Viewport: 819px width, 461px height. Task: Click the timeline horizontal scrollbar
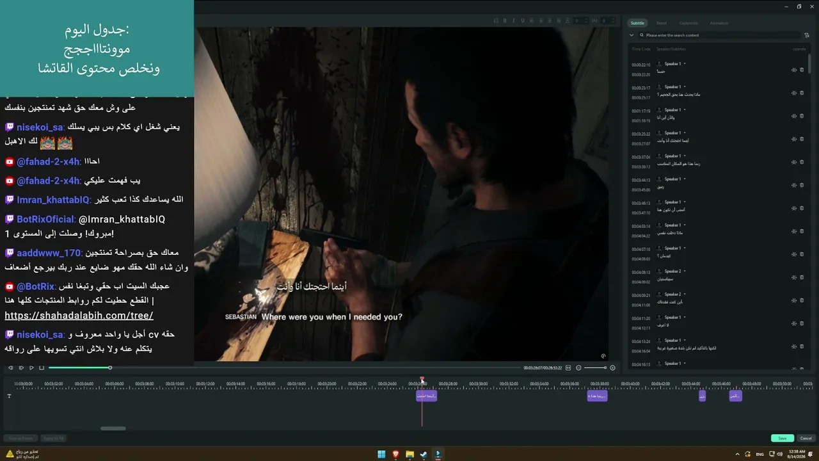click(x=113, y=428)
